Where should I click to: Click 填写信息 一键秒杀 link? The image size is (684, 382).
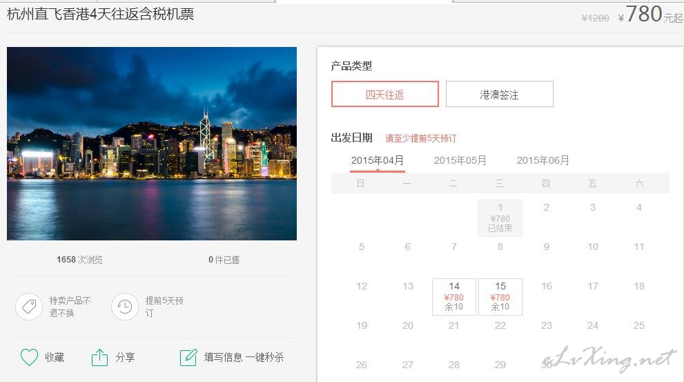(x=244, y=357)
